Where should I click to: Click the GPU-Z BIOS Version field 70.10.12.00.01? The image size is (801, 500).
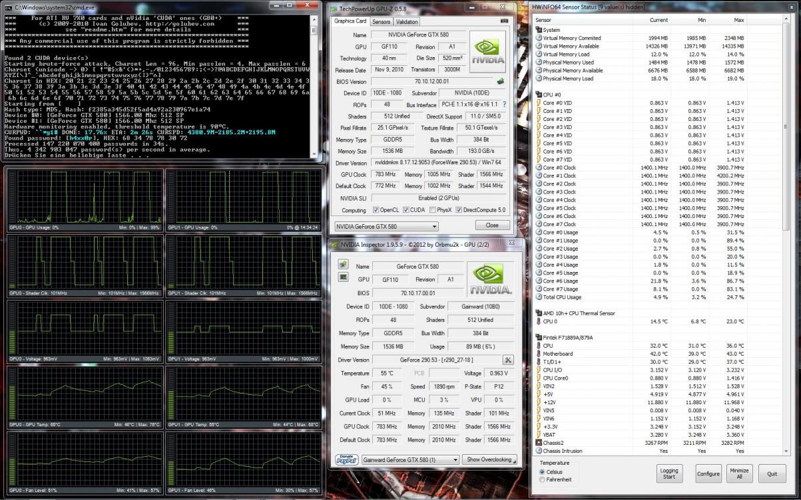point(431,81)
